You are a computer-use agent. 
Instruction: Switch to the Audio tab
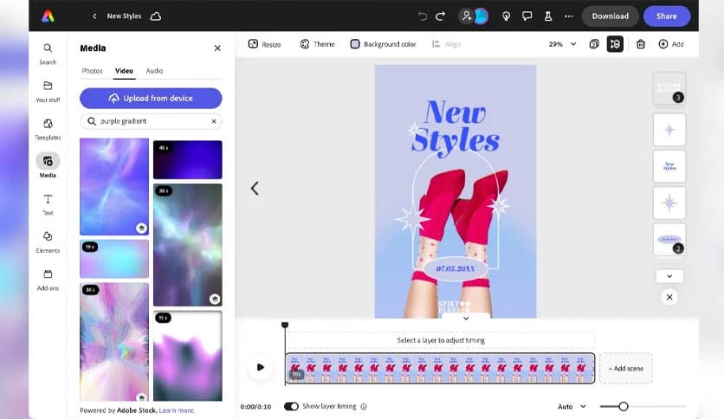[x=154, y=71]
